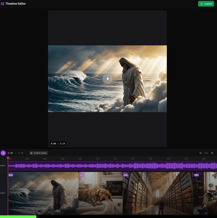Click the Timeline Editor app icon

click(x=3, y=3)
